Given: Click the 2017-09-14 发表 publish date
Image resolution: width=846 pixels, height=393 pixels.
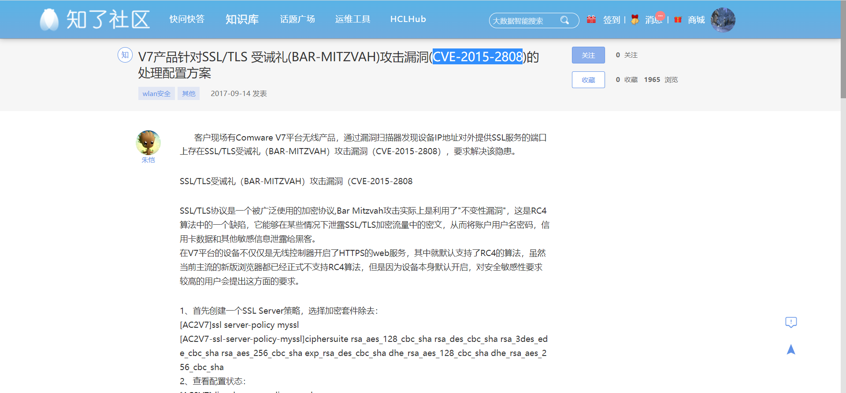Looking at the screenshot, I should [239, 94].
